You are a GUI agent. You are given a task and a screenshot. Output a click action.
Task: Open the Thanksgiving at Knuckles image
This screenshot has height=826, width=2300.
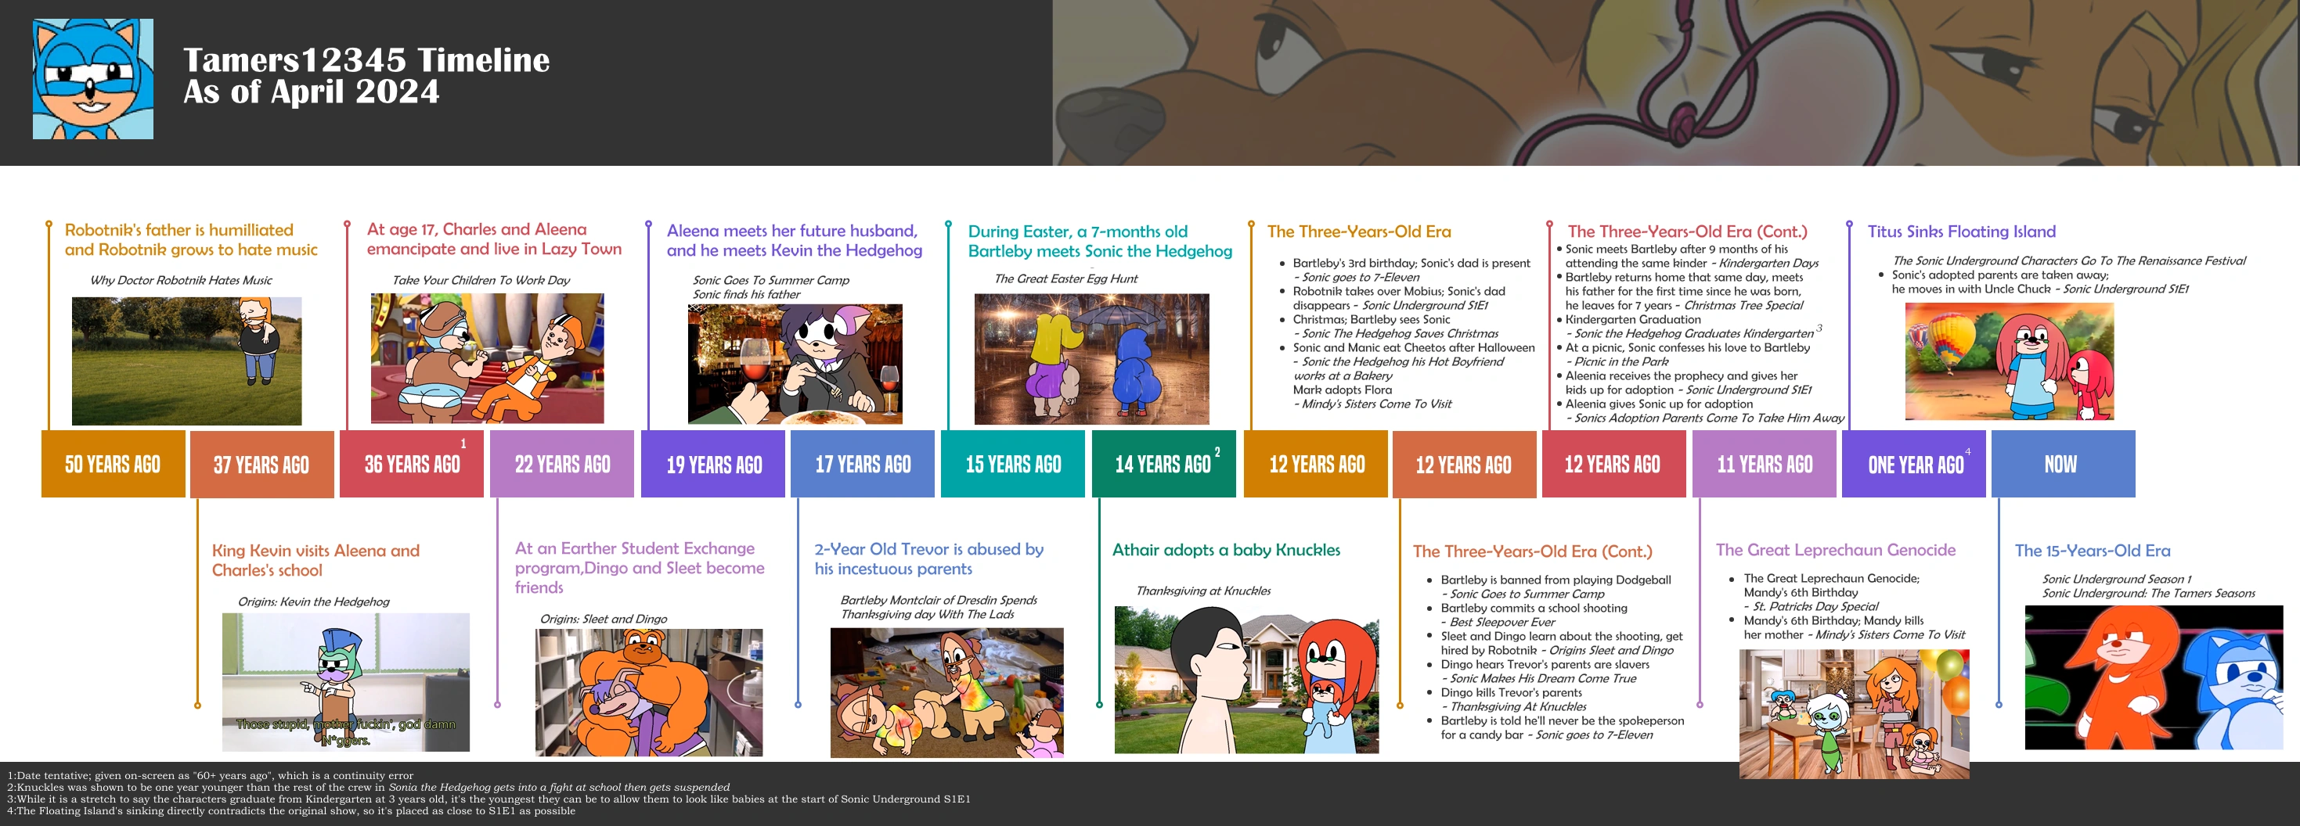click(x=1246, y=680)
